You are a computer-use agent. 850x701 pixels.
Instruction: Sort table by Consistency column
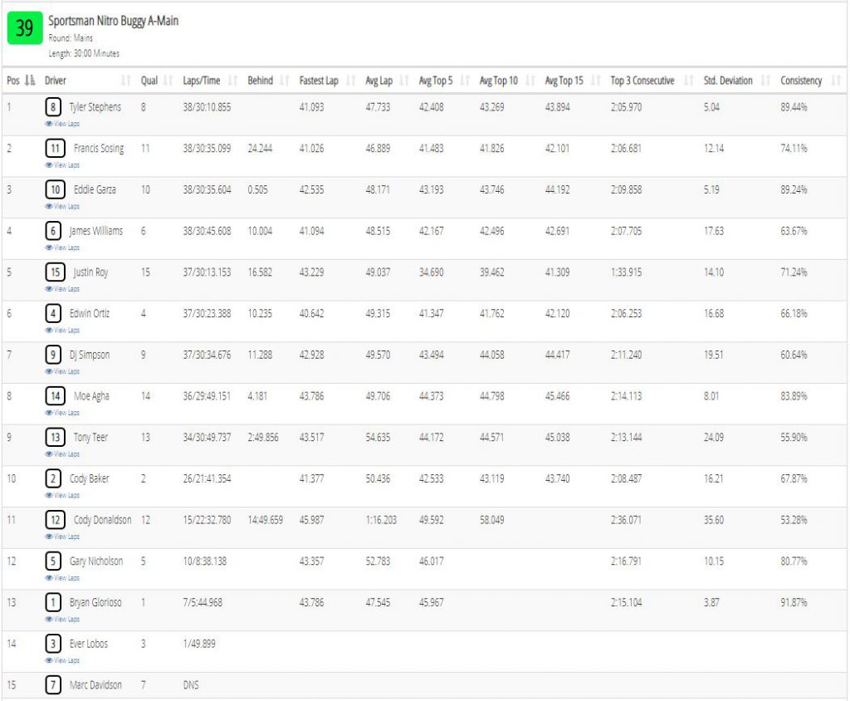[810, 81]
